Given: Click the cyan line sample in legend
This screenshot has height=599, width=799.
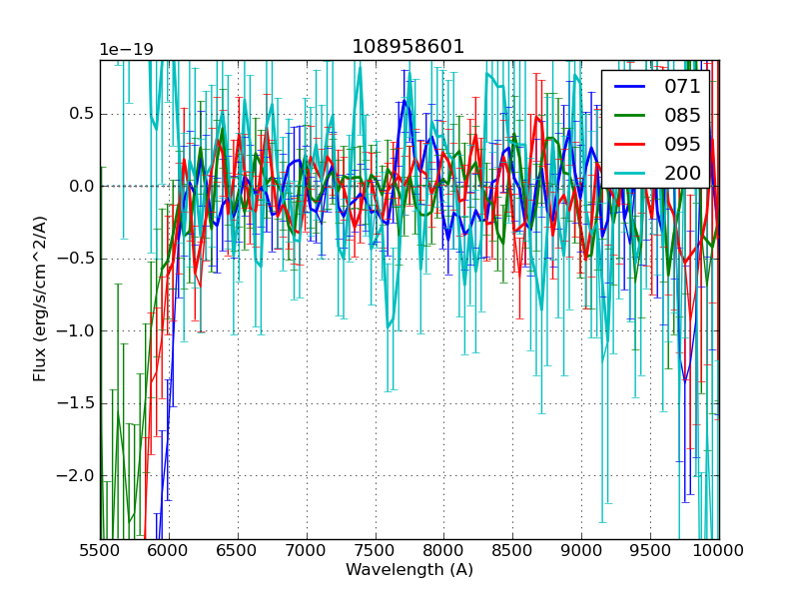Looking at the screenshot, I should (628, 174).
